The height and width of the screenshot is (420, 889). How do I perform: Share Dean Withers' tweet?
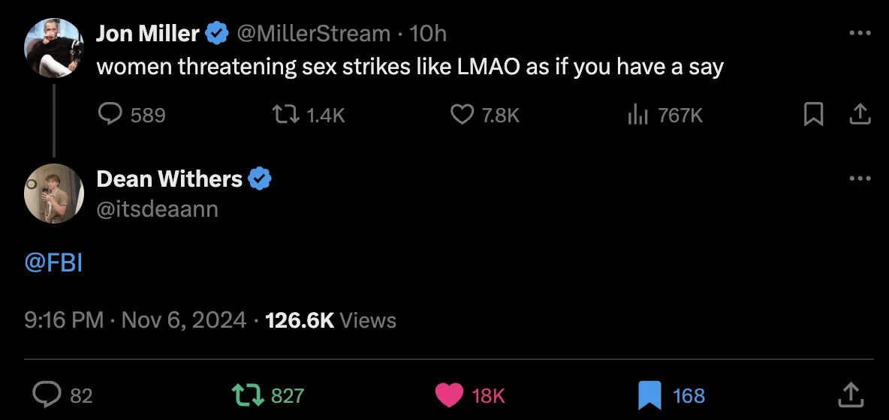850,394
